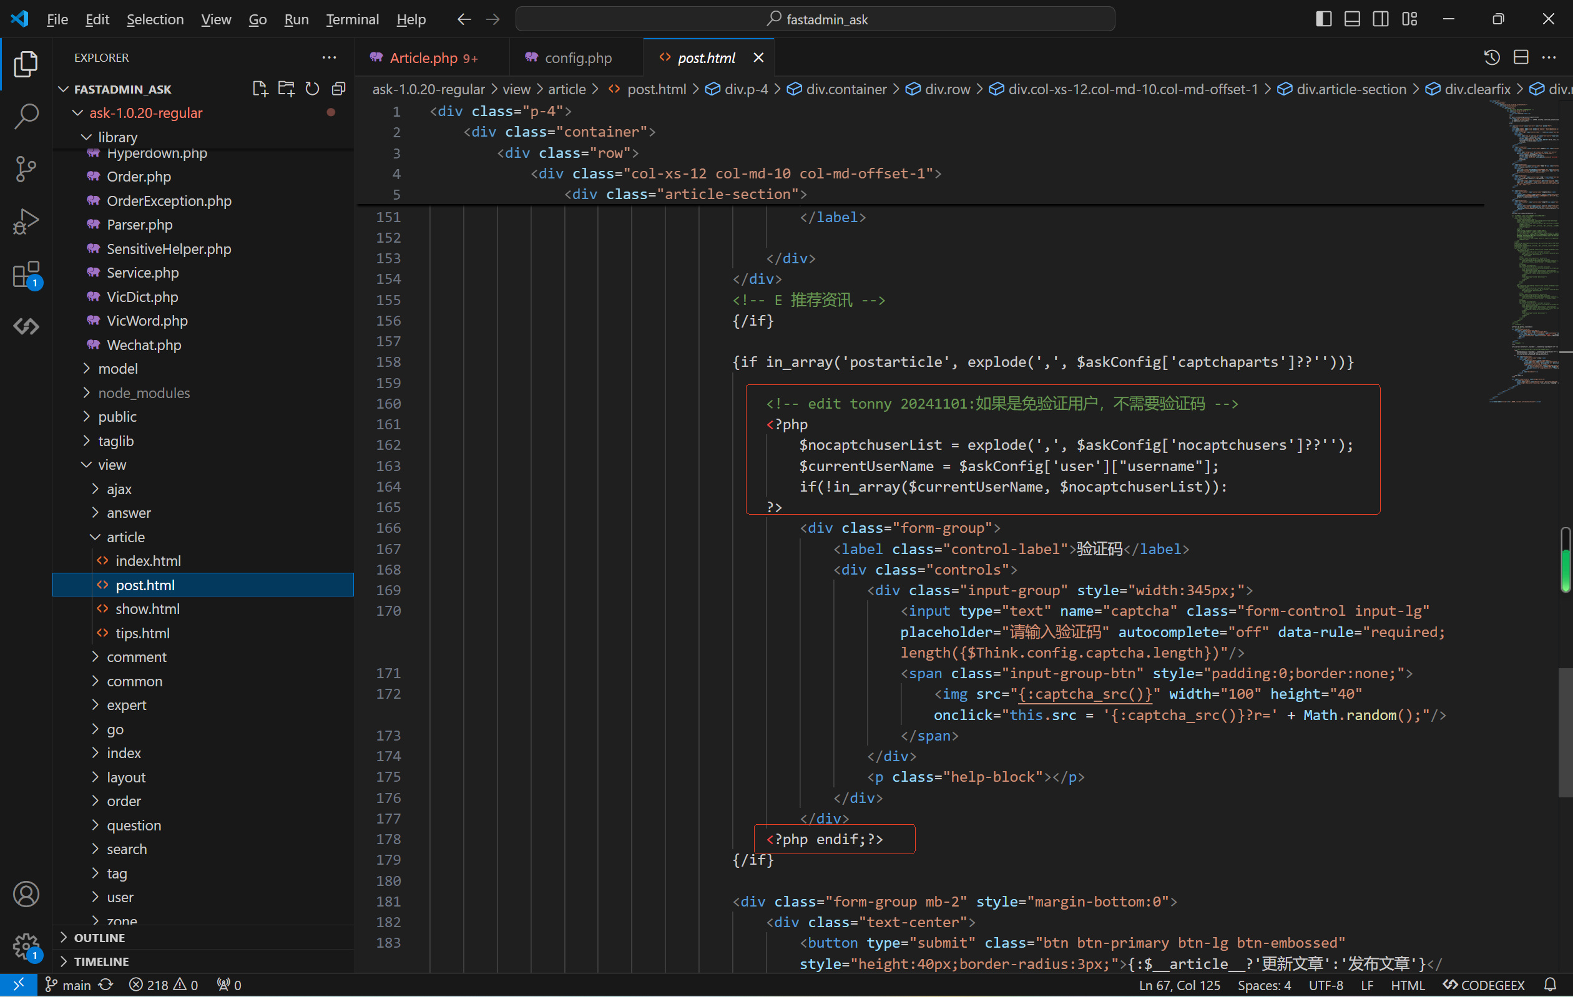Image resolution: width=1573 pixels, height=997 pixels.
Task: Open the Terminal menu
Action: 352,19
